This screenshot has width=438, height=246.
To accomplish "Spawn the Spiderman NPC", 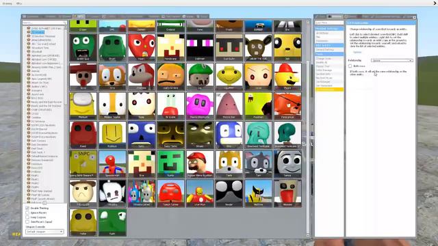I will tap(112, 164).
